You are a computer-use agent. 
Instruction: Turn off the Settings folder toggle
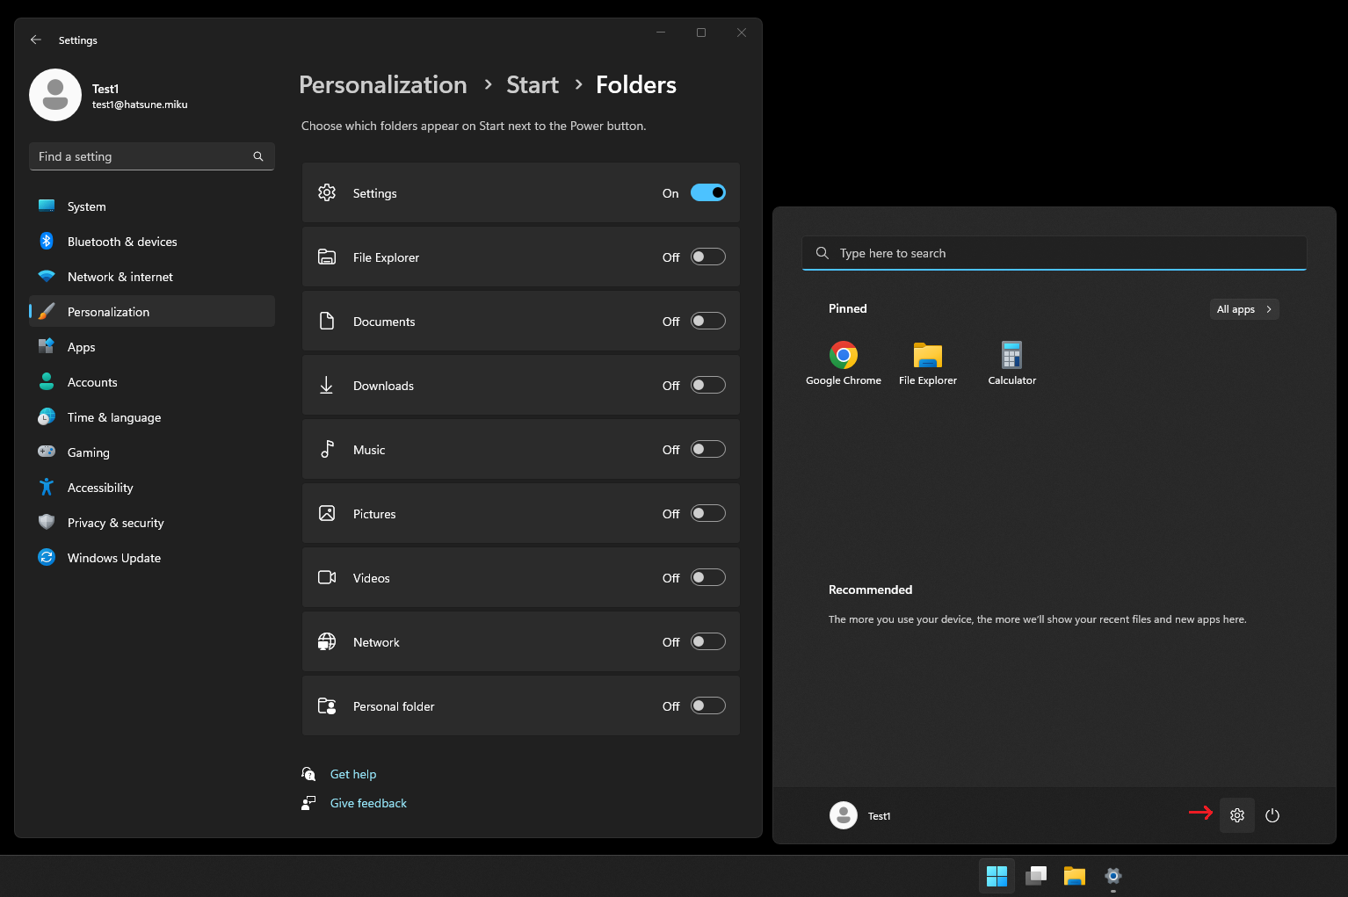(x=708, y=192)
